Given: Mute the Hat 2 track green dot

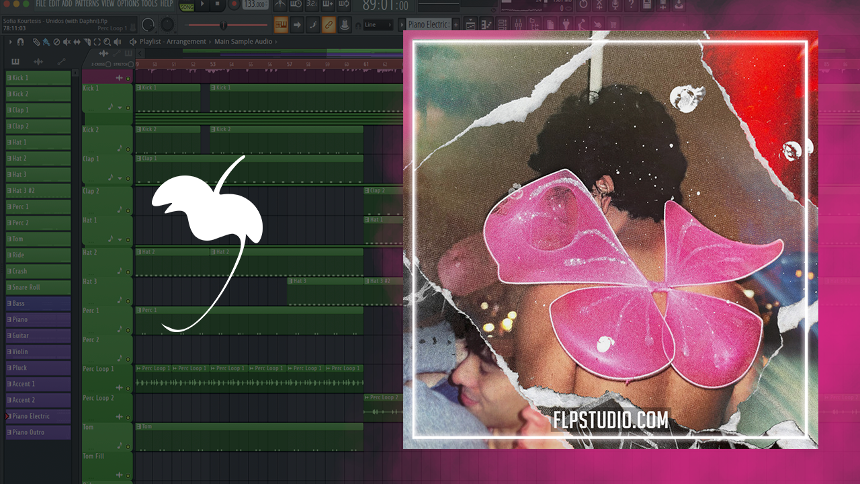Looking at the screenshot, I should [x=128, y=272].
